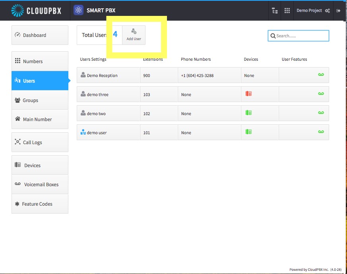Click the logout arrow icon
Image resolution: width=347 pixels, height=274 pixels.
[338, 11]
